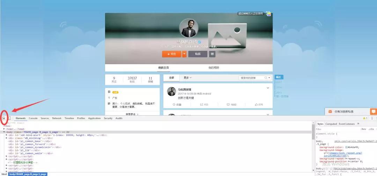377x176 pixels.
Task: Click the body.FRAME_page breadcrumb
Action: pos(28,174)
